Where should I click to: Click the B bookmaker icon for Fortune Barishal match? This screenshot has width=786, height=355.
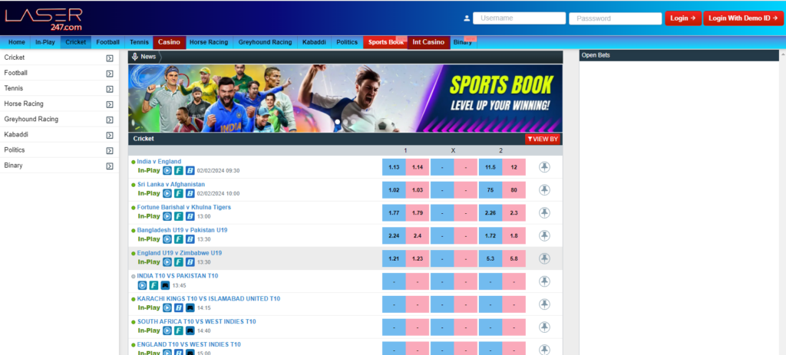coord(190,217)
